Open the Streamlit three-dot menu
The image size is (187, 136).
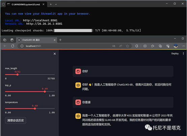click(183, 53)
